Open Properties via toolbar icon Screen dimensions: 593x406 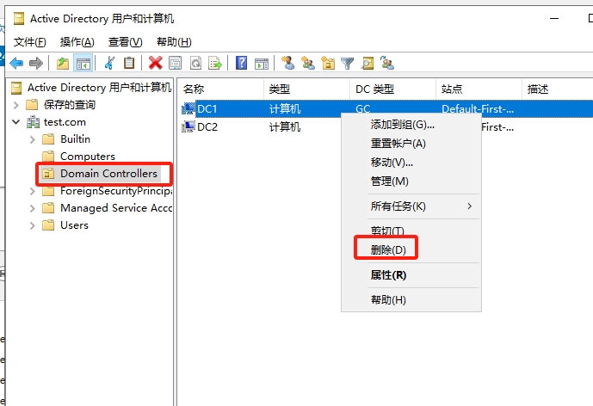pos(175,63)
